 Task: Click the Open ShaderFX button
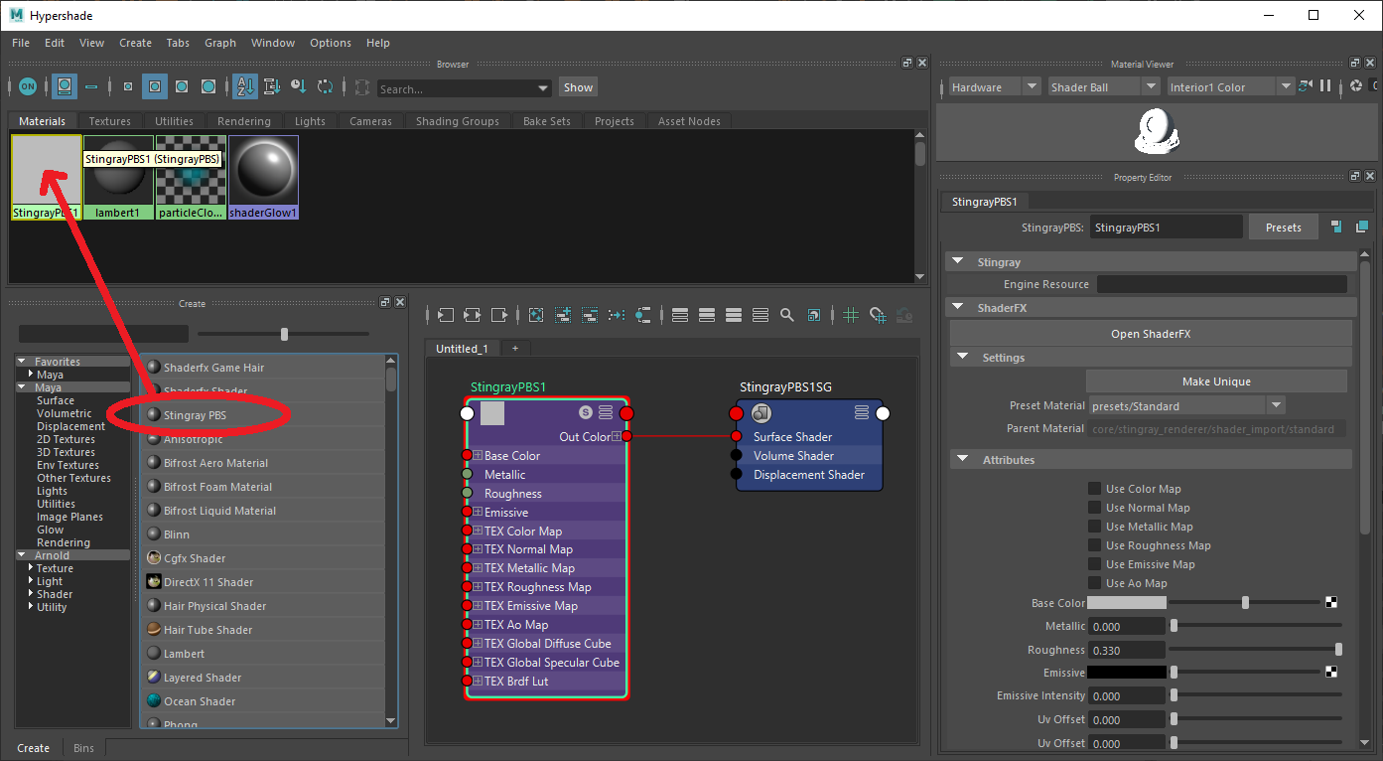(x=1150, y=334)
